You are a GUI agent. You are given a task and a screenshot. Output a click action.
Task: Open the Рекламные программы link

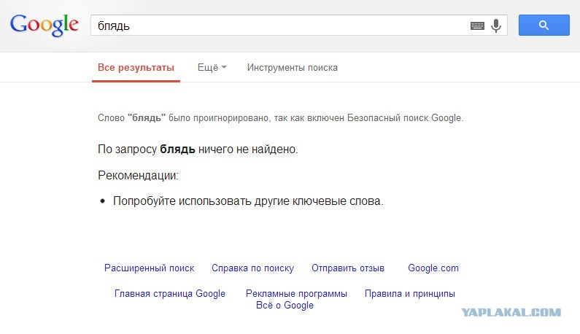click(x=296, y=293)
